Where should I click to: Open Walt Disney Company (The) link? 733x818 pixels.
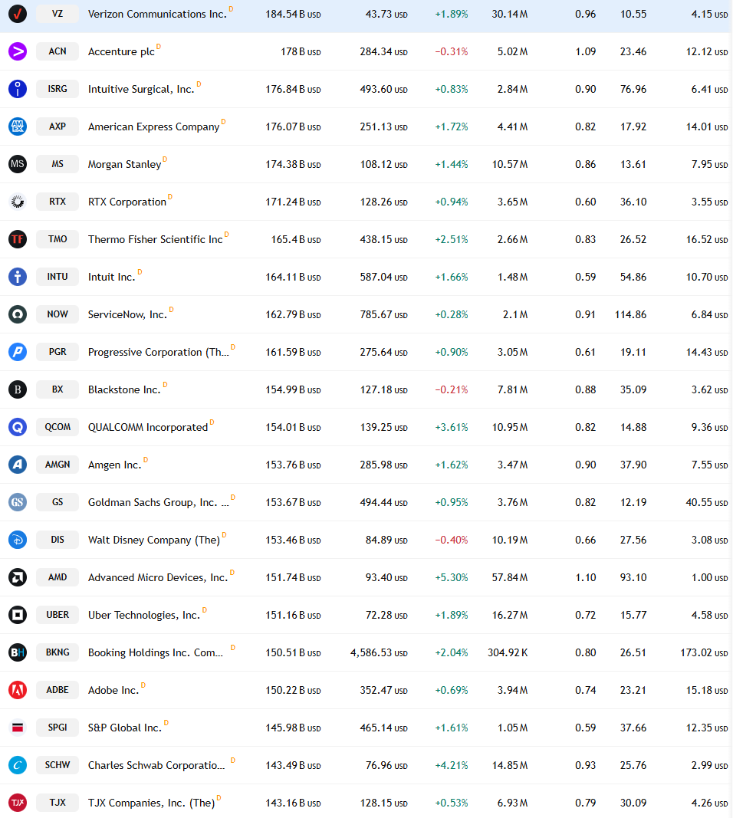point(154,540)
